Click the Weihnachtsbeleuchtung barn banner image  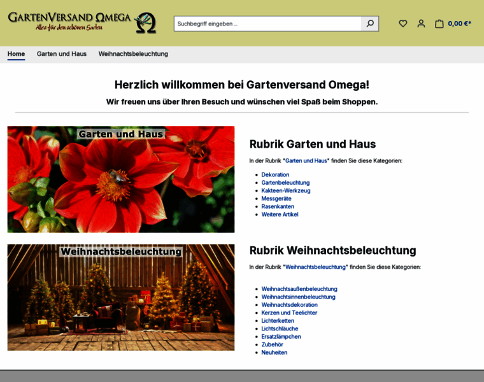tap(121, 297)
